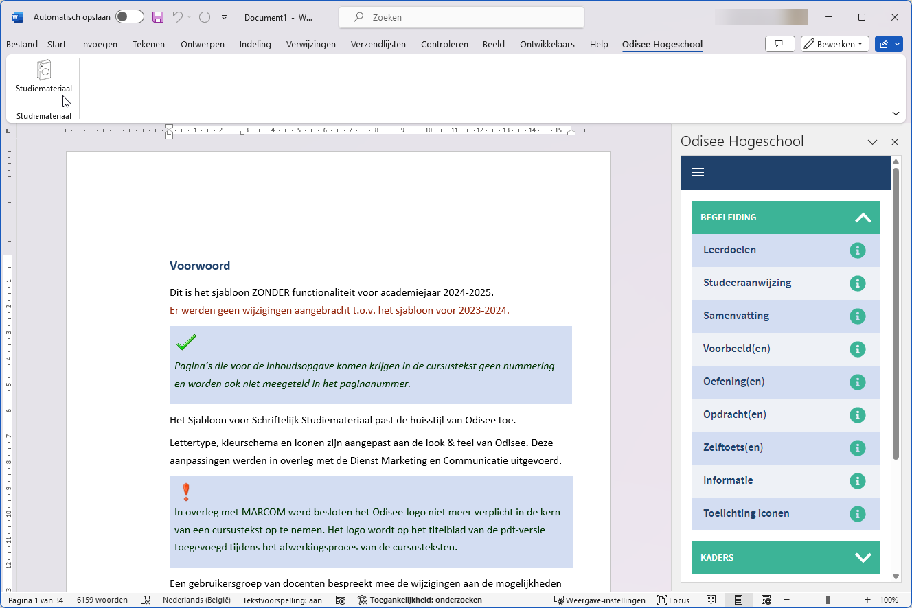Click in the Zoeken search box

[x=461, y=17]
